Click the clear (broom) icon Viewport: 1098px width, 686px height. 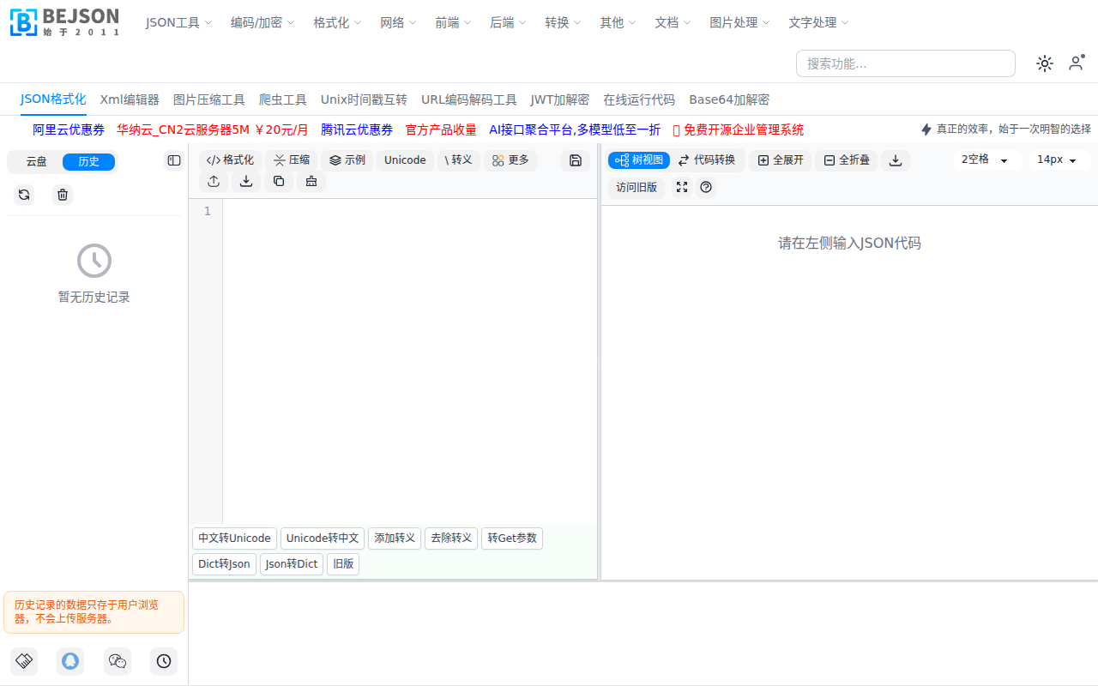coord(311,182)
